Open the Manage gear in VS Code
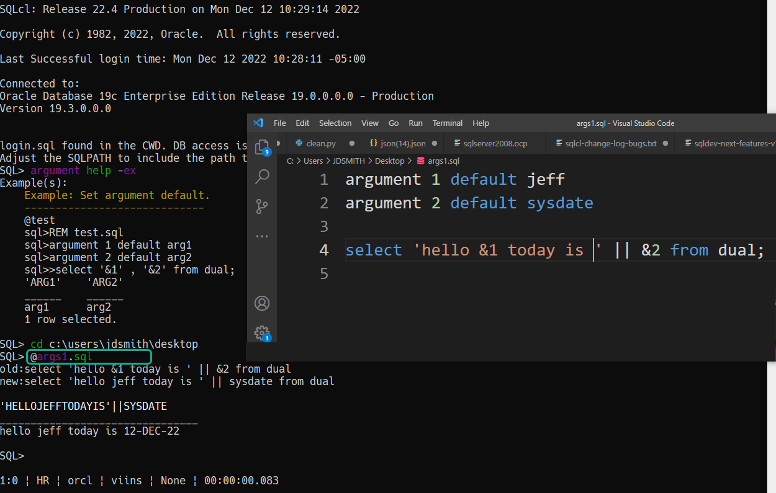This screenshot has width=776, height=493. click(262, 333)
